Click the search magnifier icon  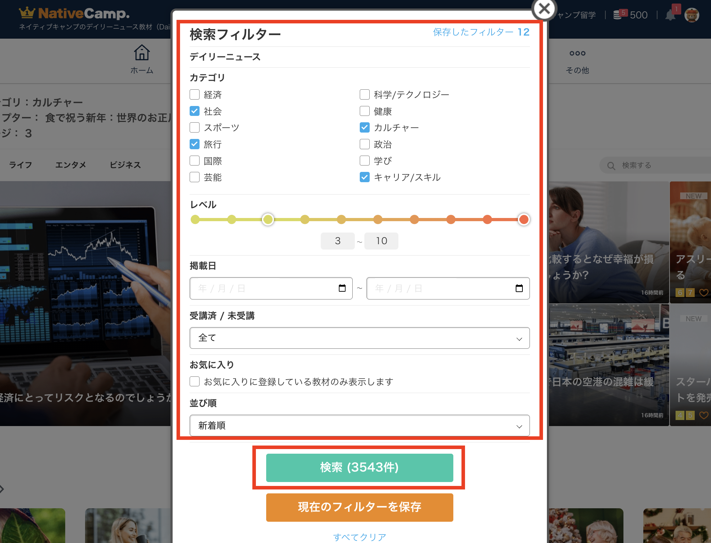pyautogui.click(x=611, y=166)
